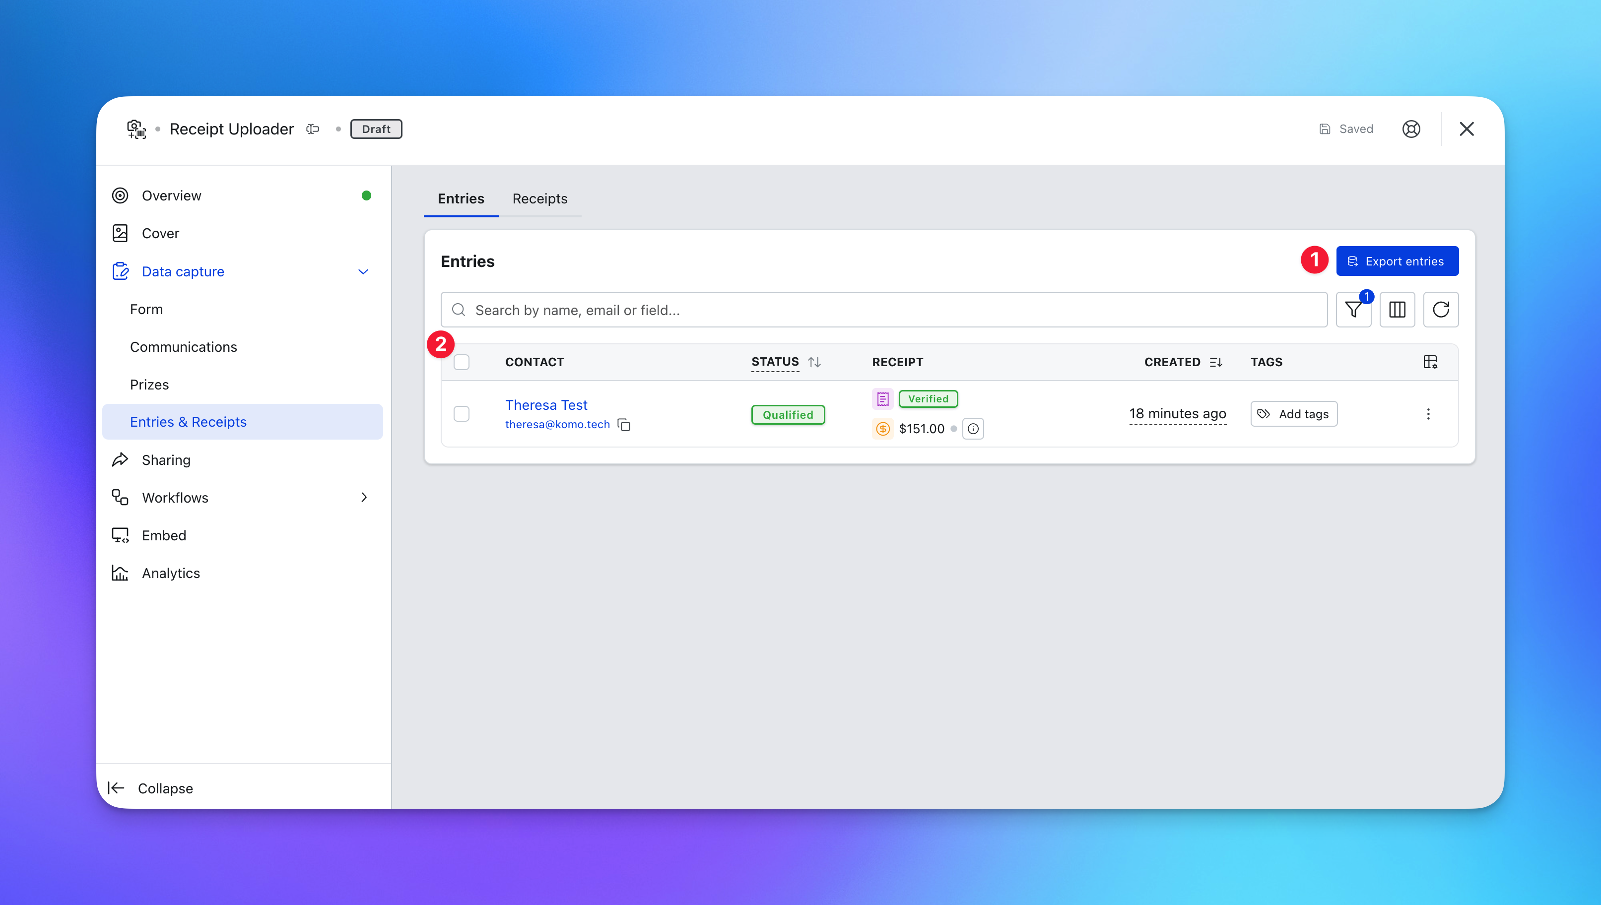Switch to the Receipts tab

point(539,198)
